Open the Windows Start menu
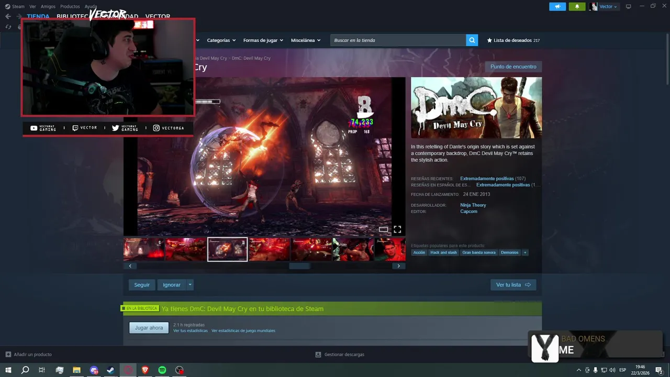Image resolution: width=670 pixels, height=377 pixels. [8, 370]
